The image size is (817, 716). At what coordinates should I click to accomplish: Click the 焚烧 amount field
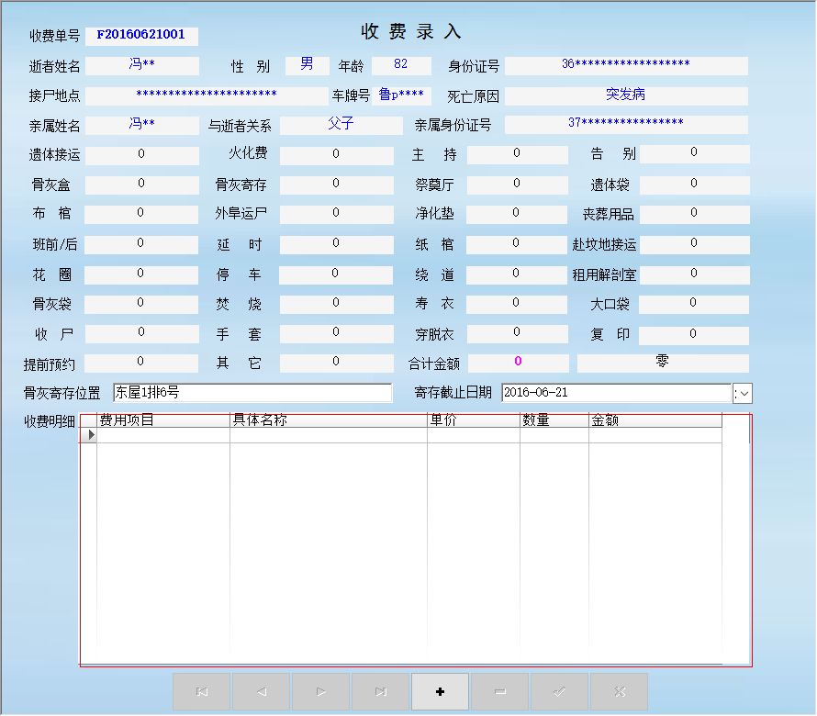pos(337,305)
